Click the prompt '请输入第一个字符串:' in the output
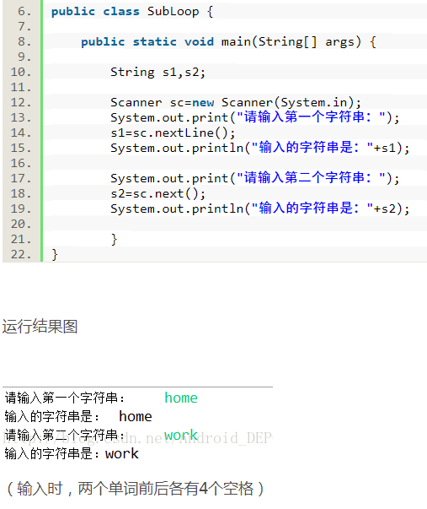Image resolution: width=427 pixels, height=509 pixels. point(65,398)
